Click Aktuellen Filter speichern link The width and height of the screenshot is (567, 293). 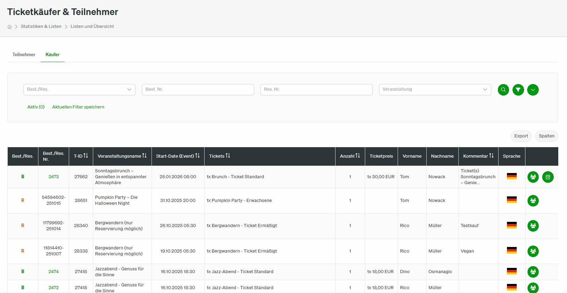(78, 107)
